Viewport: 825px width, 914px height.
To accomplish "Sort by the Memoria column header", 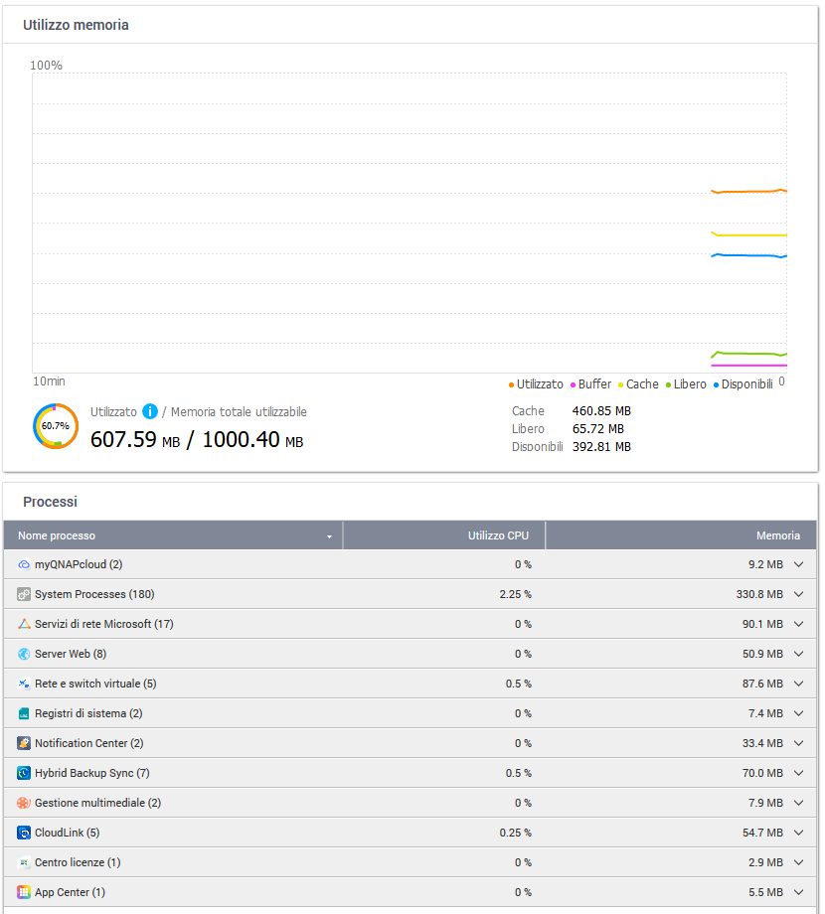I will pyautogui.click(x=777, y=535).
